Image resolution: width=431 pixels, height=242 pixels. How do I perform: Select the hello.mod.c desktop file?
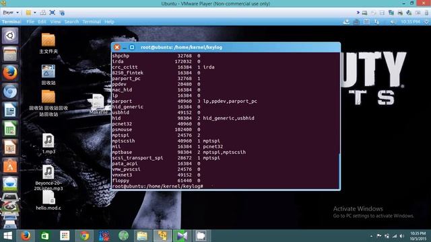(48, 200)
